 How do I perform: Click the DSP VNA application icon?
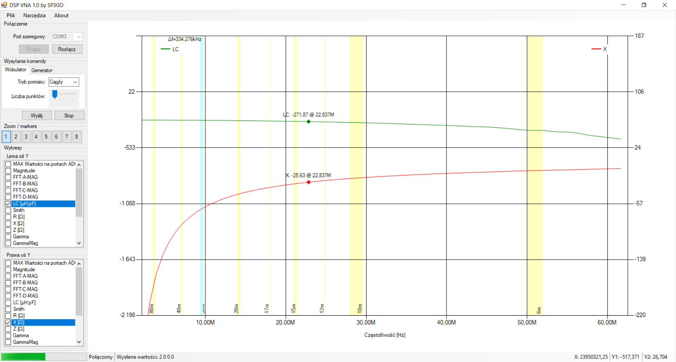point(4,5)
